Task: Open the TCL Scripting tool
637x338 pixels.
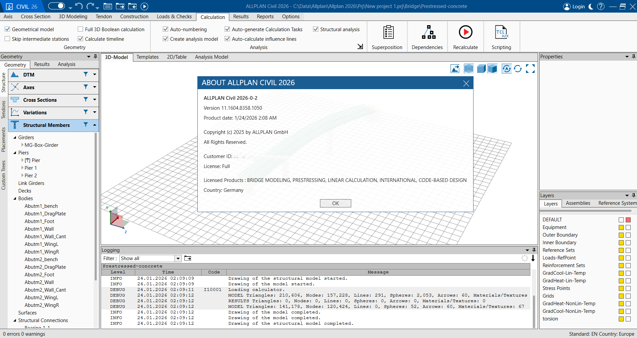Action: 501,37
